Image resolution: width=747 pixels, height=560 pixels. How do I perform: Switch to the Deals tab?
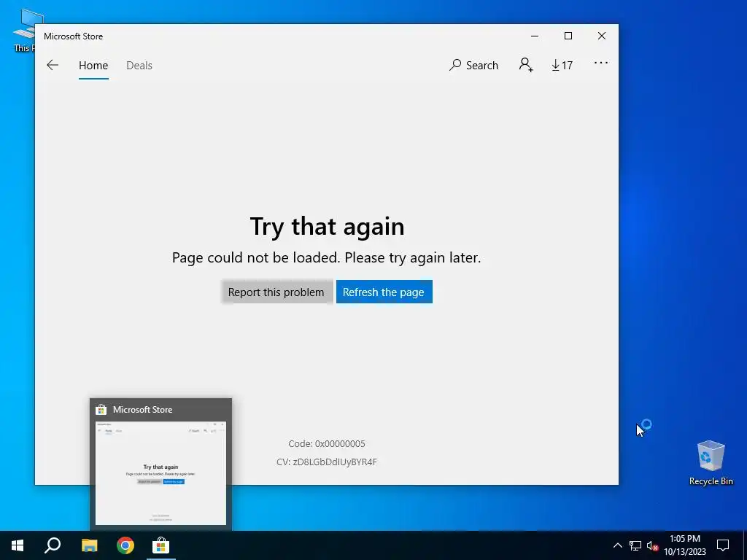139,66
